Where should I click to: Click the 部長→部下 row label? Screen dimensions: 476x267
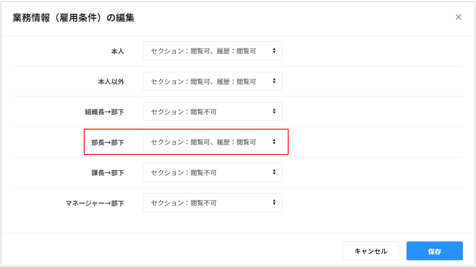click(x=108, y=142)
